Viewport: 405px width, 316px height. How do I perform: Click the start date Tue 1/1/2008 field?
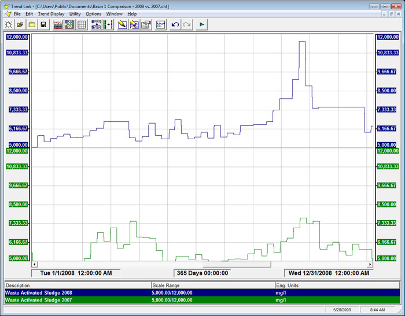tap(76, 273)
